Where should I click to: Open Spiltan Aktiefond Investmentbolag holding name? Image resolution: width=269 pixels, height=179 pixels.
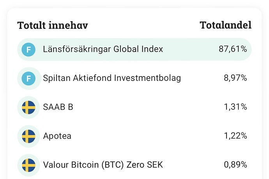(x=112, y=78)
